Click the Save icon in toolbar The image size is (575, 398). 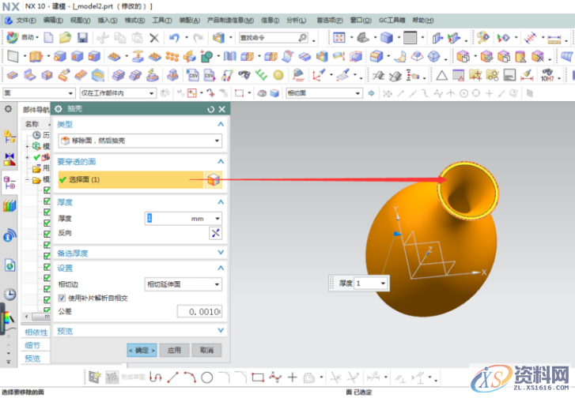(x=83, y=37)
